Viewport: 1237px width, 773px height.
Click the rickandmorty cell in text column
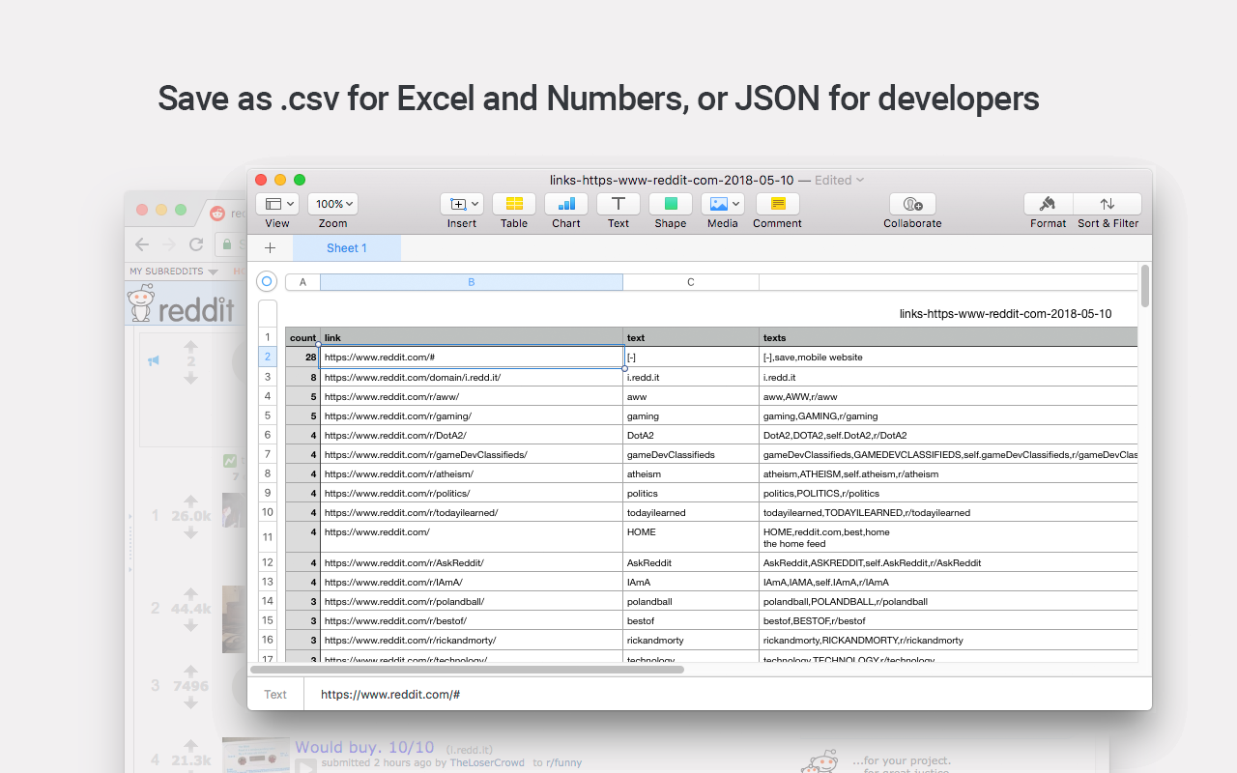coord(691,640)
